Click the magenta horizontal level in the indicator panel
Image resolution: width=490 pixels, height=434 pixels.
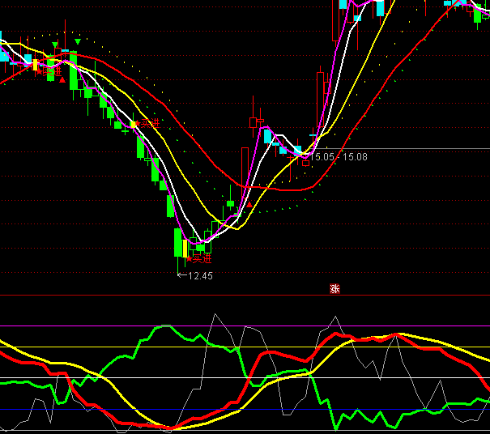coord(81,326)
